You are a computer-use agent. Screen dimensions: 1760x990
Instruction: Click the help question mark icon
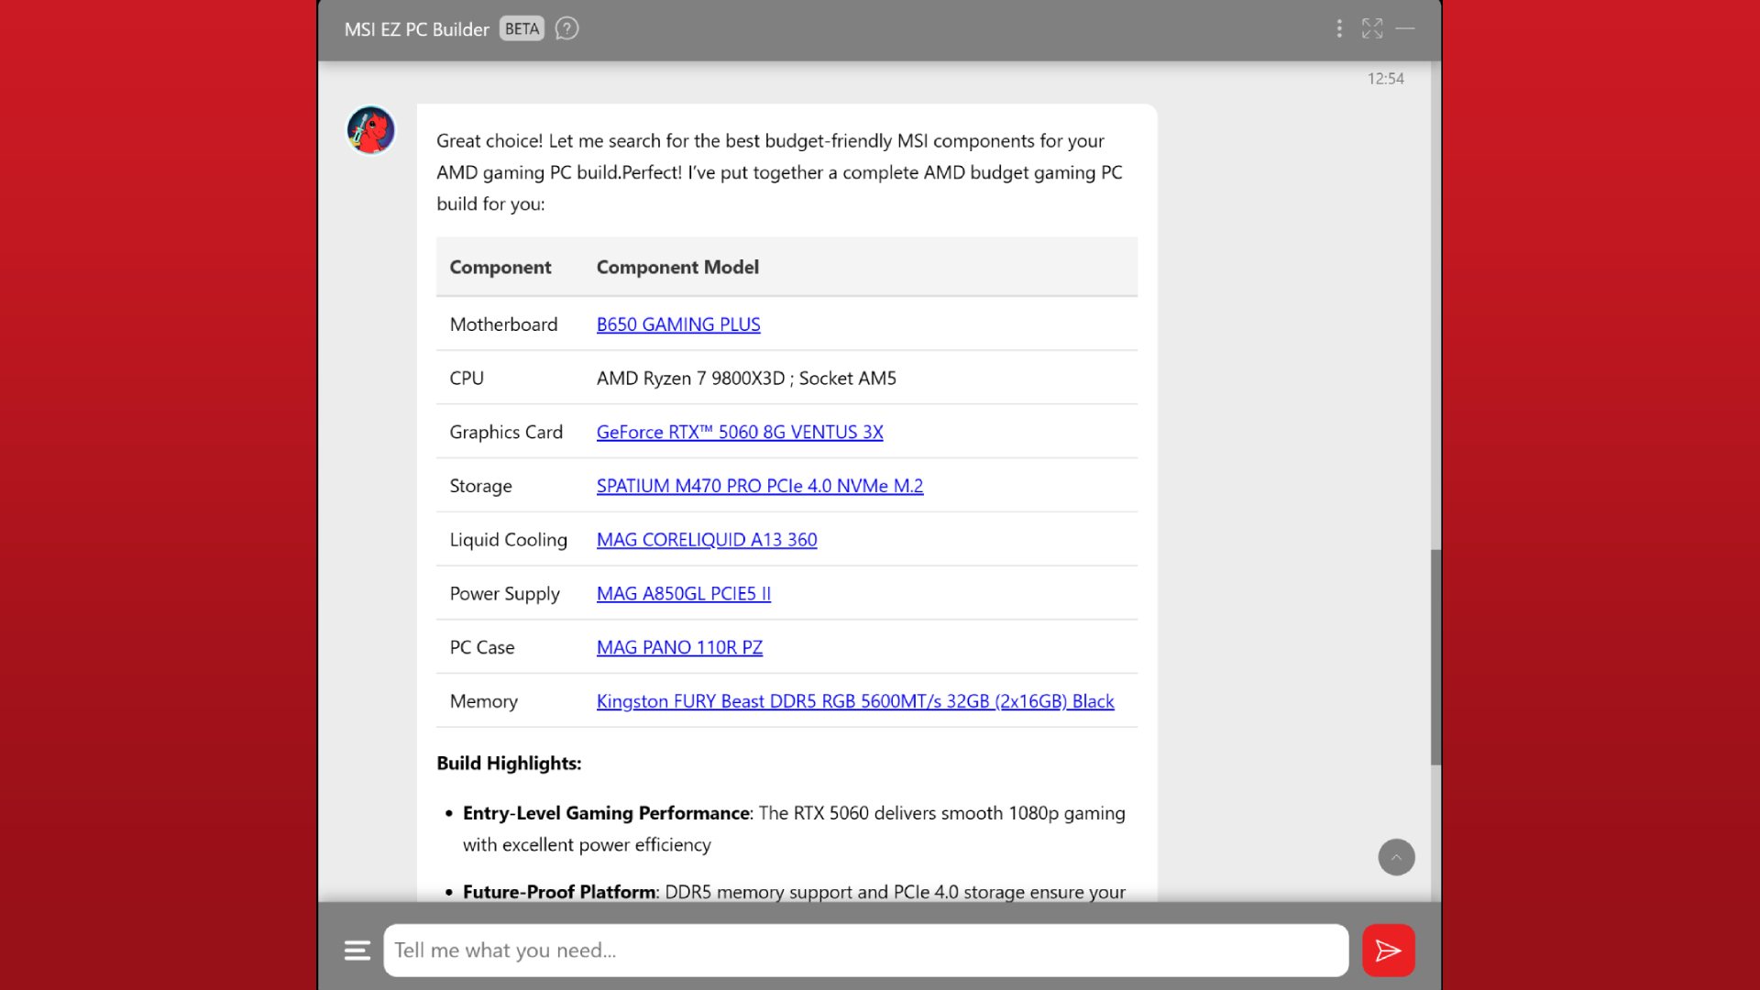pos(566,29)
